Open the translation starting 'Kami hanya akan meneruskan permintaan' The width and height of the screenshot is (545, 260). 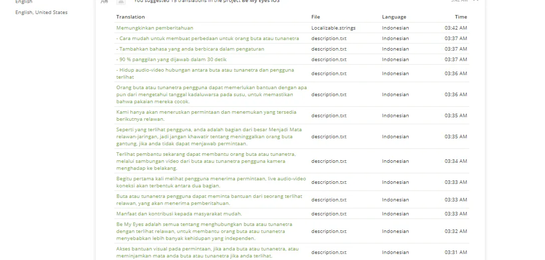(207, 116)
